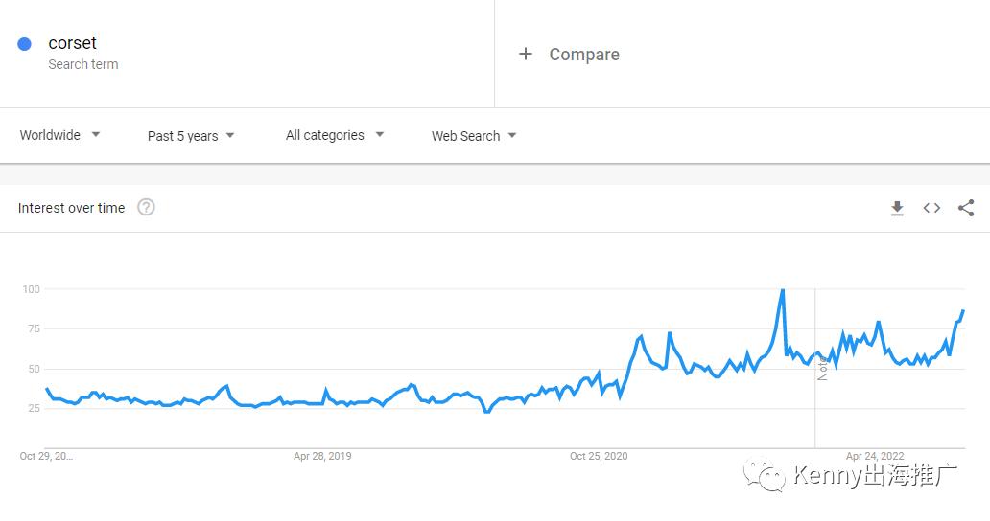Open the Web Search type dropdown
The width and height of the screenshot is (990, 521).
[x=474, y=136]
